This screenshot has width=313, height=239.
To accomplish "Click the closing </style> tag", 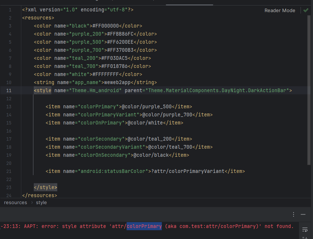I will pyautogui.click(x=46, y=187).
